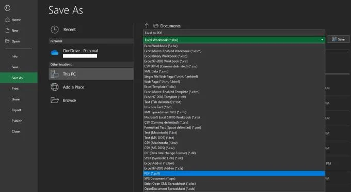This screenshot has height=192, width=351.
Task: Select CSV (Comma delimited) (*.csv)
Action: pyautogui.click(x=234, y=122)
